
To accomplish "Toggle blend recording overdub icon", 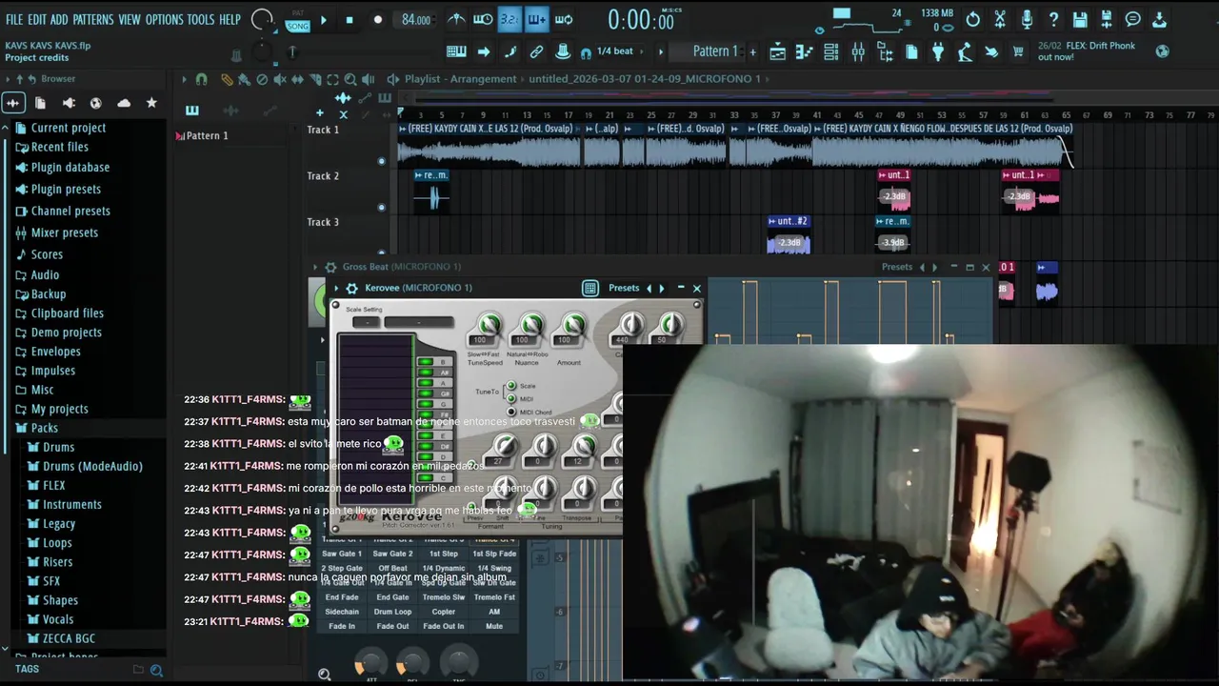I will click(536, 19).
